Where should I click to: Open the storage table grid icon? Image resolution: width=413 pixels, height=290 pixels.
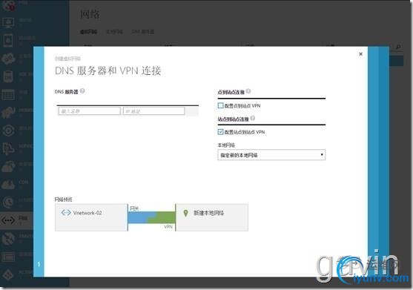click(8, 94)
